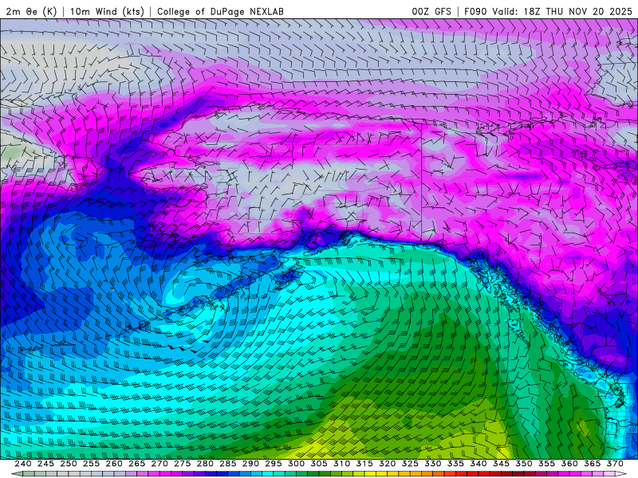The image size is (638, 478).
Task: Click the 255 color scale label
Action: [x=91, y=464]
